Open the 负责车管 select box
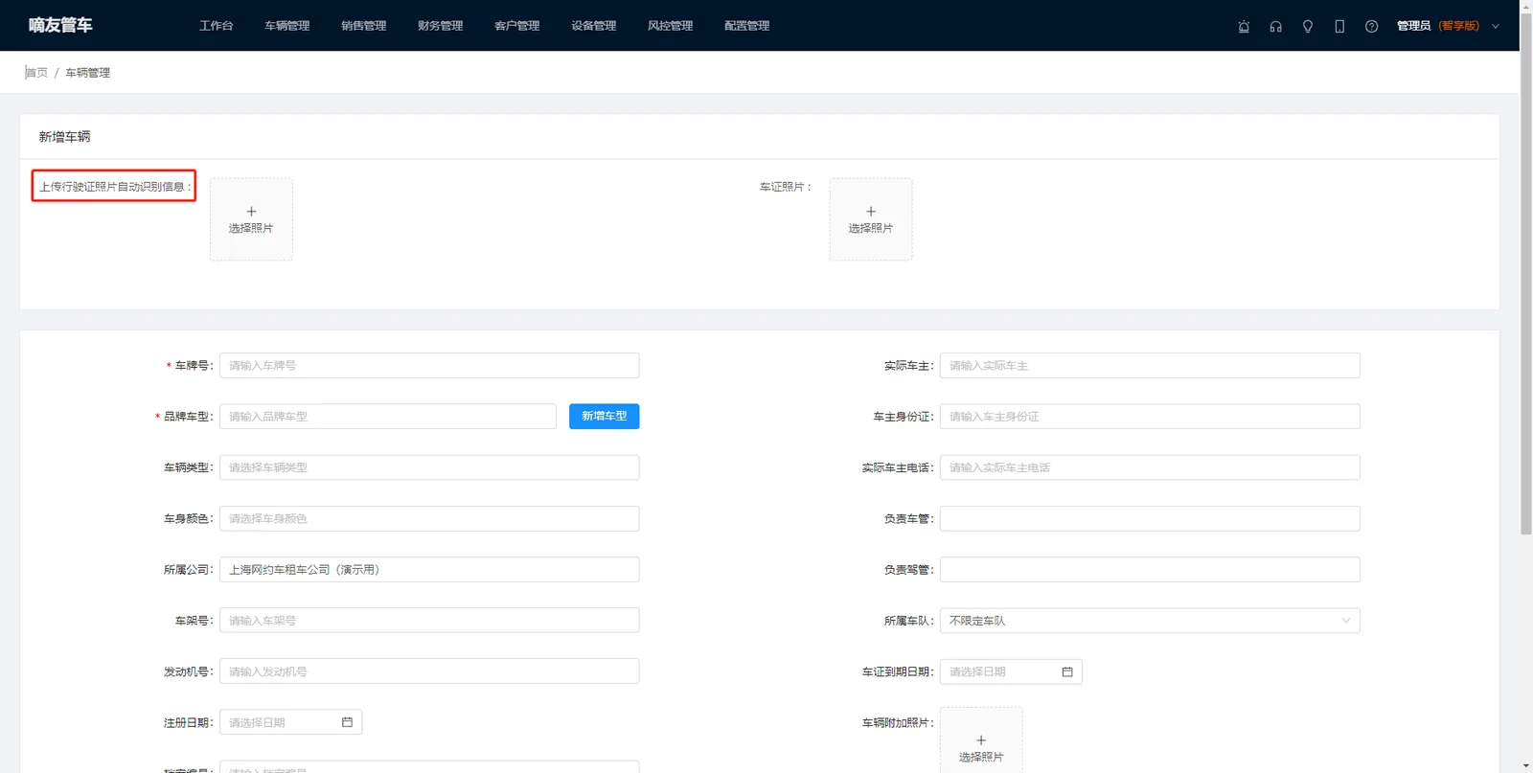The height and width of the screenshot is (773, 1533). 1150,518
